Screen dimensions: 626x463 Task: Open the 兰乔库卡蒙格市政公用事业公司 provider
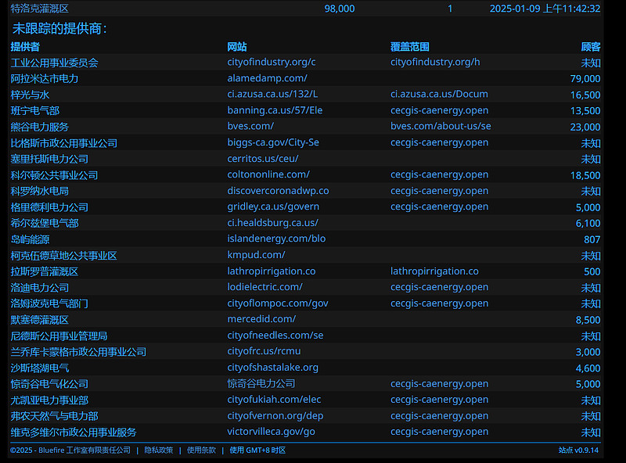tap(79, 352)
